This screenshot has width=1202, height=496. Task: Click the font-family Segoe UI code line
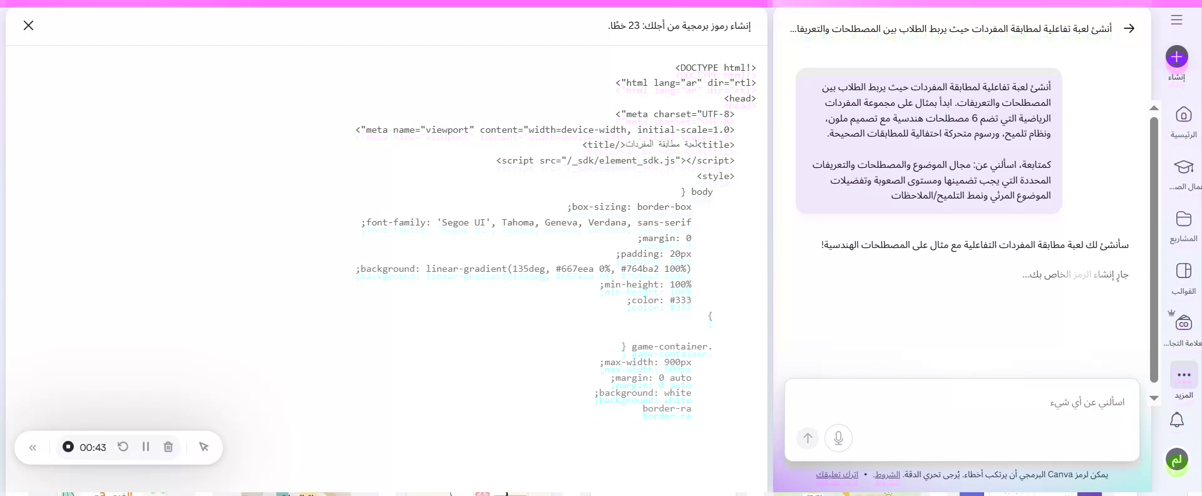[526, 222]
